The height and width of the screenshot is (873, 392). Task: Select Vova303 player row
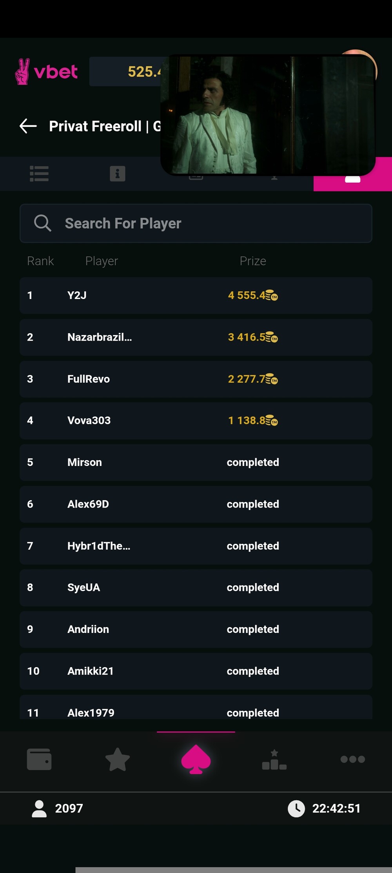(x=196, y=421)
